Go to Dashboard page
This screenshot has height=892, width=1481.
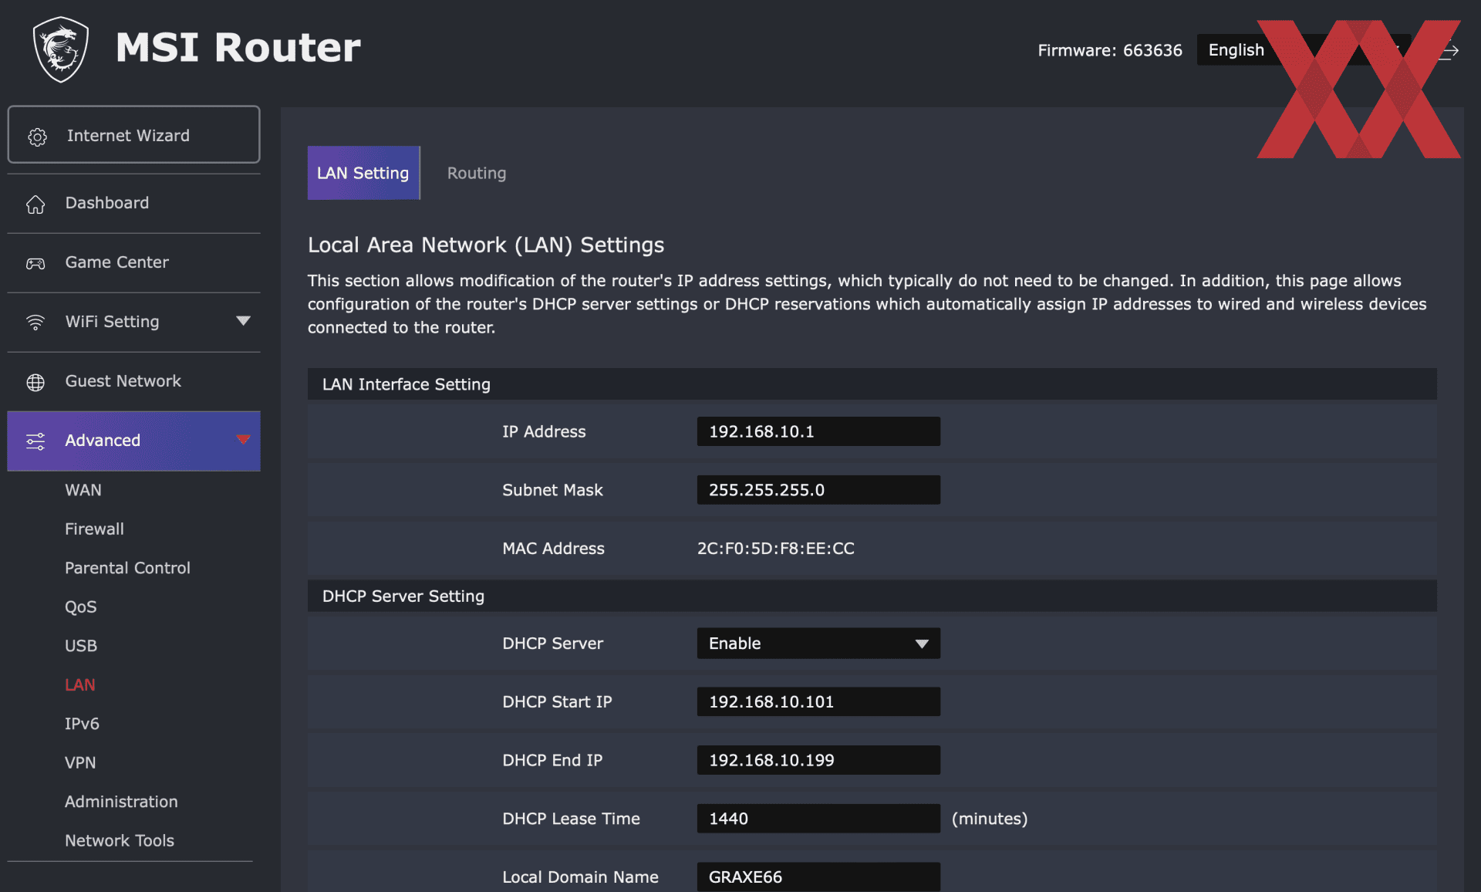coord(133,203)
